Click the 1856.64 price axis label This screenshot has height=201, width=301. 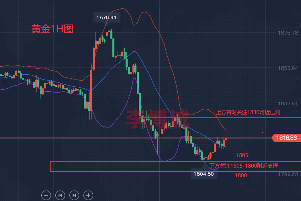tap(288, 68)
